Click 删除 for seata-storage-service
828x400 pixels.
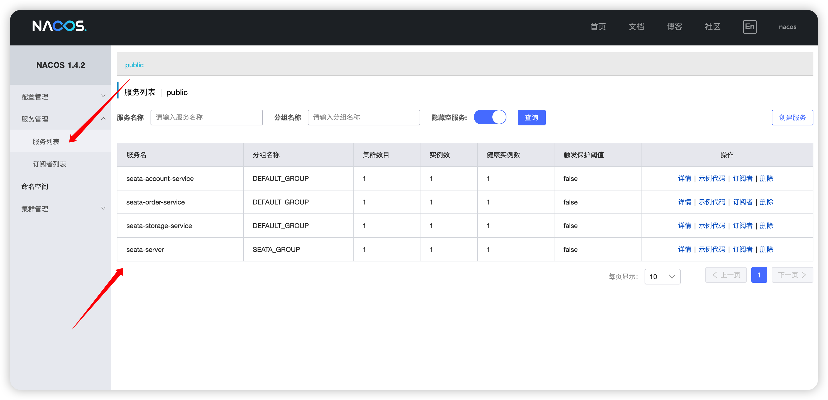(766, 226)
